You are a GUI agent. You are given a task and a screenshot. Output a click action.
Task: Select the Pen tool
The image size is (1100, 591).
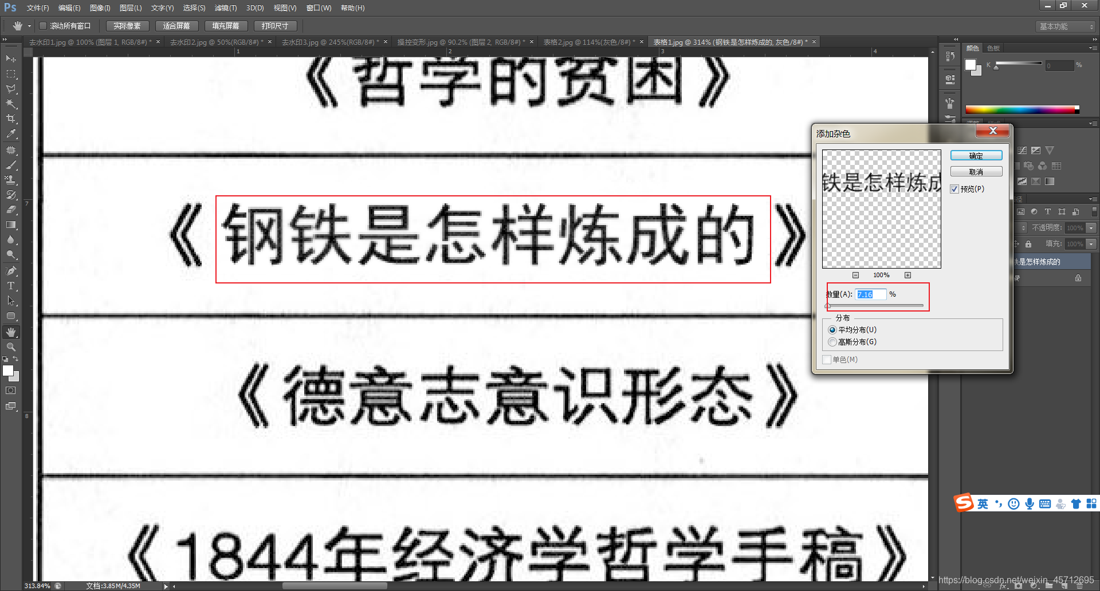tap(10, 271)
